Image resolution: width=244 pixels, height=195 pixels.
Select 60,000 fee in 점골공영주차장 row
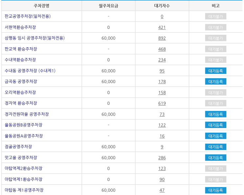coord(108,147)
